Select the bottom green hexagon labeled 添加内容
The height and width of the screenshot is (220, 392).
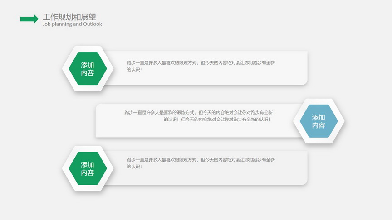coord(88,168)
